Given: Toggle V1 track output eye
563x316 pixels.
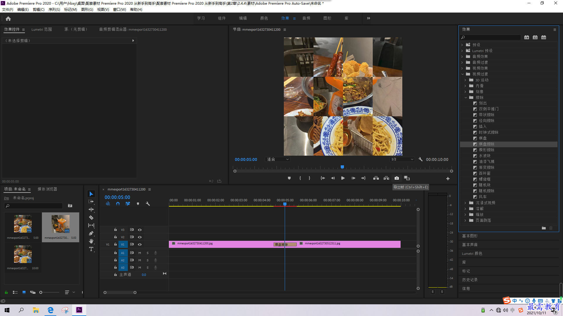Looking at the screenshot, I should tap(140, 244).
